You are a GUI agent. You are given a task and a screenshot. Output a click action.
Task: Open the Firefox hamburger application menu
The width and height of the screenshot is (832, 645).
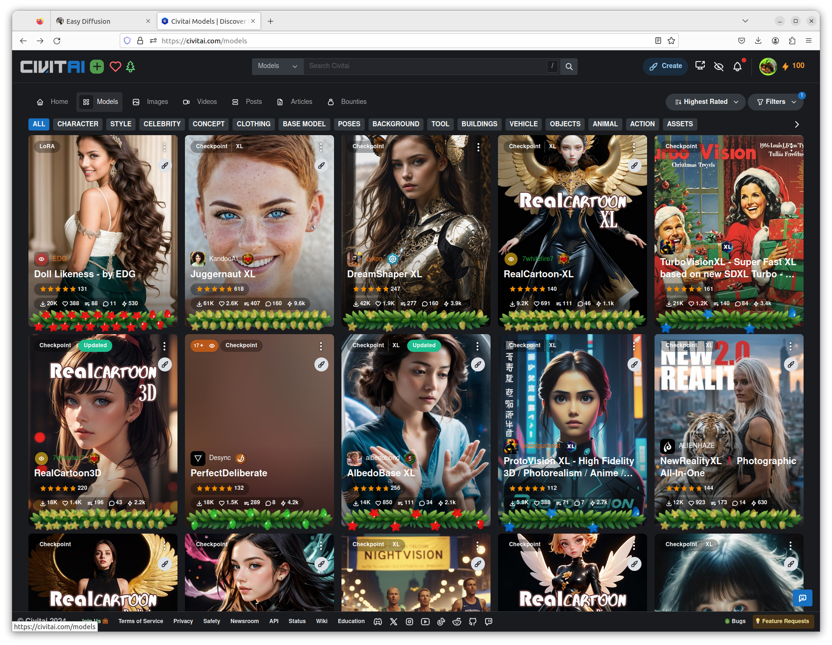(x=809, y=41)
